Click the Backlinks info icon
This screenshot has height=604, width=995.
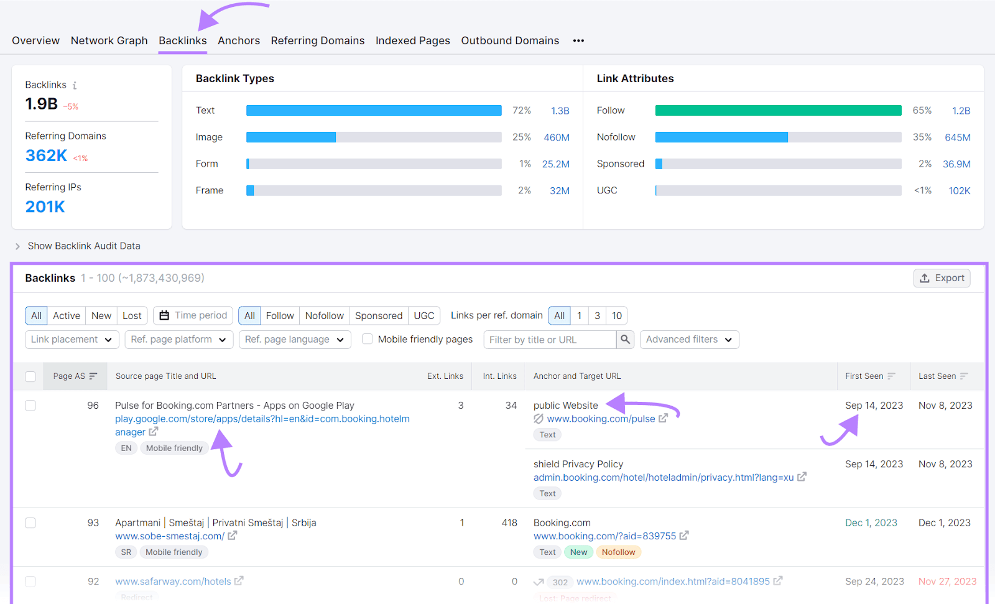tap(75, 85)
